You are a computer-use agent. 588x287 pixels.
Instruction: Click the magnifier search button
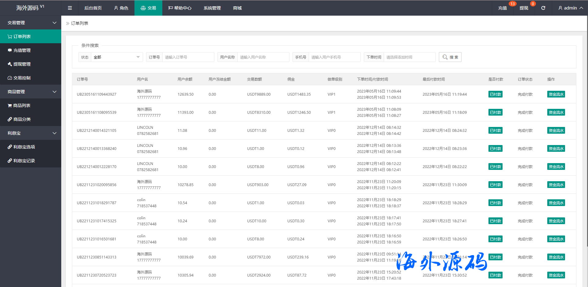click(450, 57)
